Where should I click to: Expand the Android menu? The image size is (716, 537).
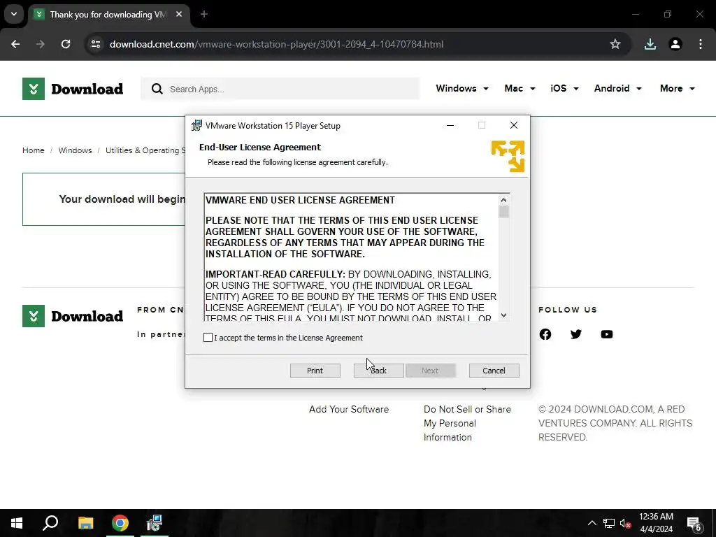coord(617,89)
